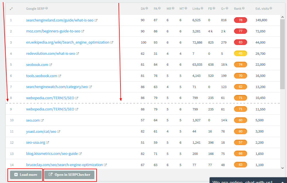Viewport: 287px width, 183px height.
Task: Click the 149,600 estimated visits value
Action: pyautogui.click(x=261, y=20)
